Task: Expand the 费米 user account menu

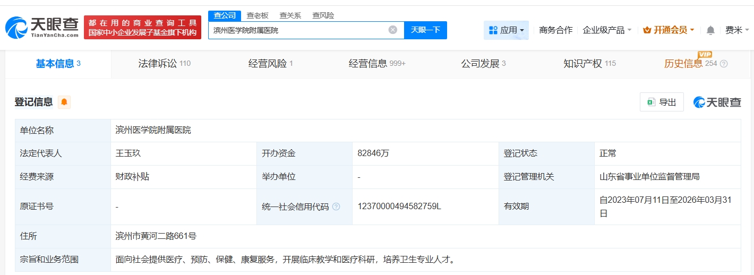Action: coord(737,30)
